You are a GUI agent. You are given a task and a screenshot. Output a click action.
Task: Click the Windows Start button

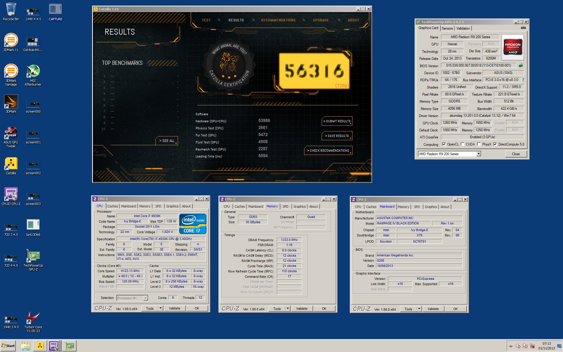[x=8, y=346]
